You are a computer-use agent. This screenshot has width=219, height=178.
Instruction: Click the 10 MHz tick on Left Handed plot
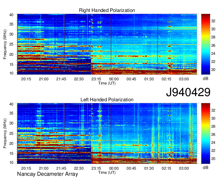pyautogui.click(x=11, y=163)
